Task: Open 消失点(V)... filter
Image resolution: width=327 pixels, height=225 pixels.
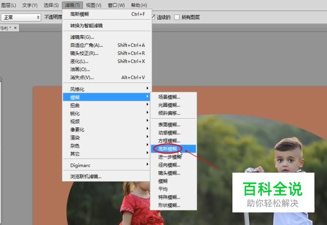Action: coord(107,78)
